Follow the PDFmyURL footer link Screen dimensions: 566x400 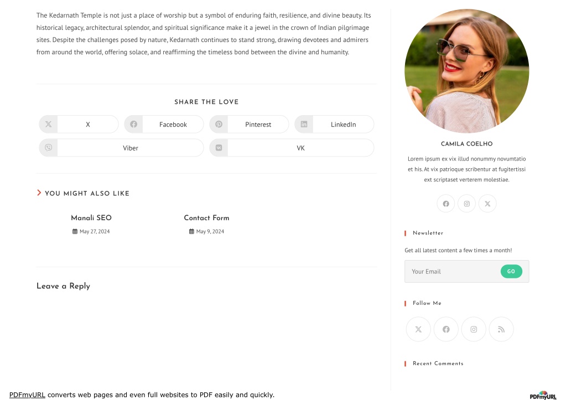(x=27, y=394)
